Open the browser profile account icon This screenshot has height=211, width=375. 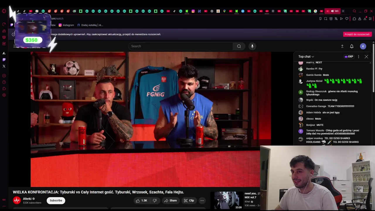[359, 19]
